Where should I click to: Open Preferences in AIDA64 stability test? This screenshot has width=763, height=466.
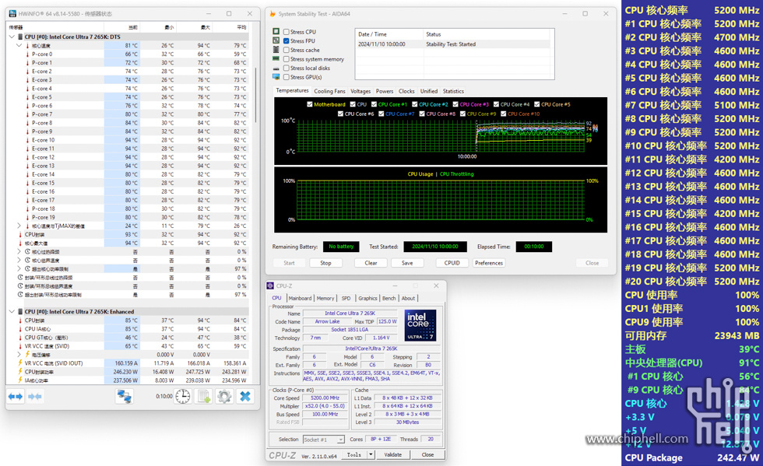pyautogui.click(x=489, y=263)
